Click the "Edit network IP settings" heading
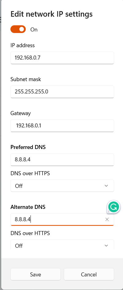 coord(52,14)
